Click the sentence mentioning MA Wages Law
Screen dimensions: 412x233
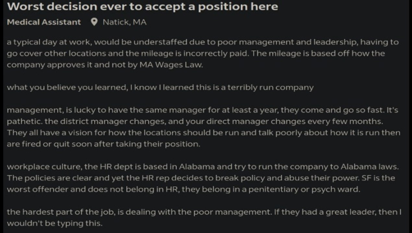(x=196, y=59)
